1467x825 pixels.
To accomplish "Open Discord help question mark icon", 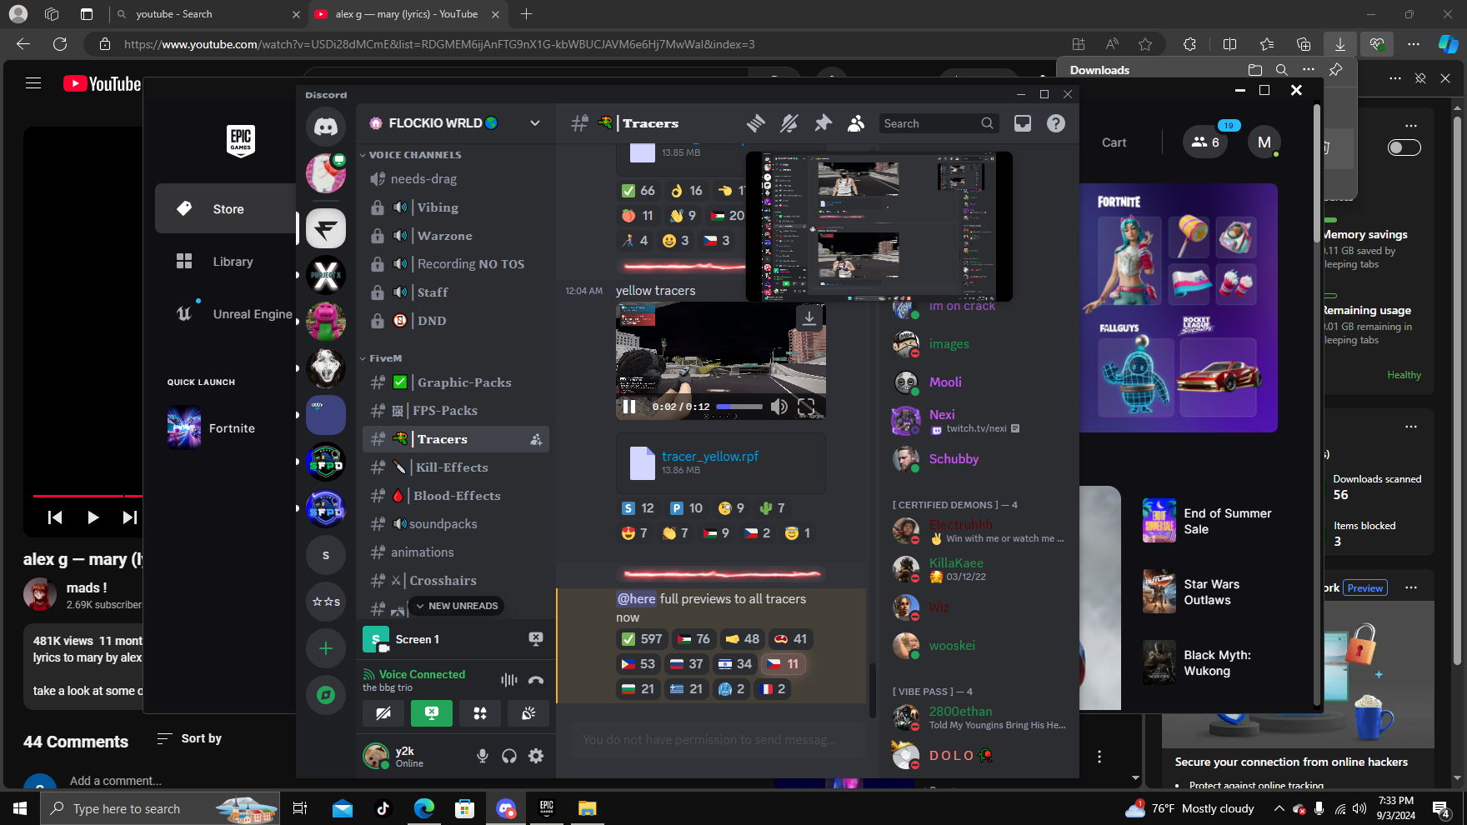I will point(1056,123).
